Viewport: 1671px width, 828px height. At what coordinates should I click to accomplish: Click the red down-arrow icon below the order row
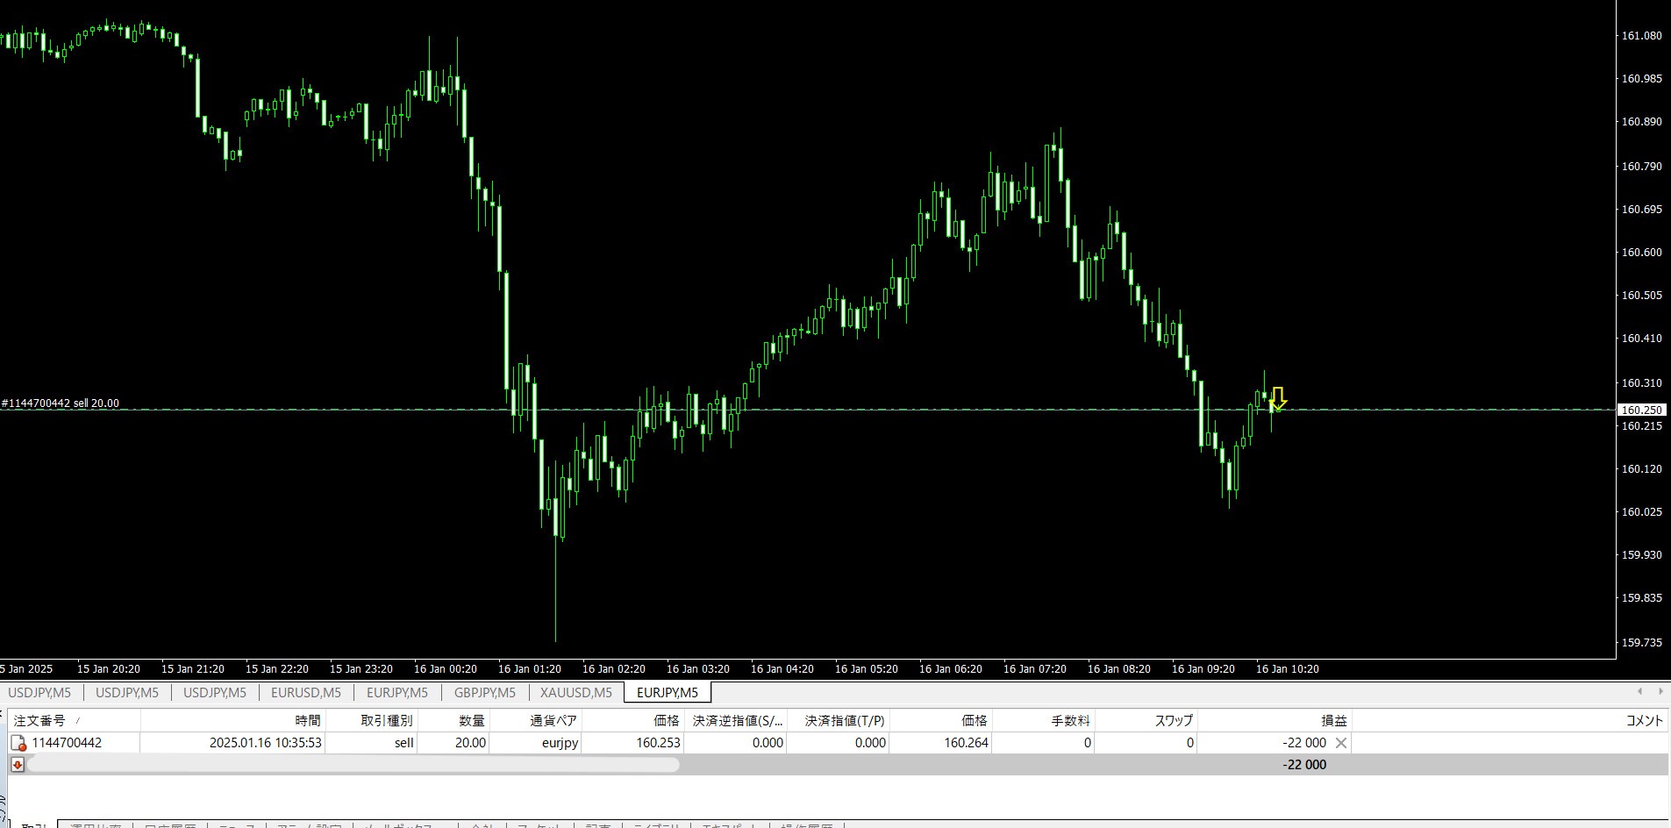pyautogui.click(x=17, y=765)
